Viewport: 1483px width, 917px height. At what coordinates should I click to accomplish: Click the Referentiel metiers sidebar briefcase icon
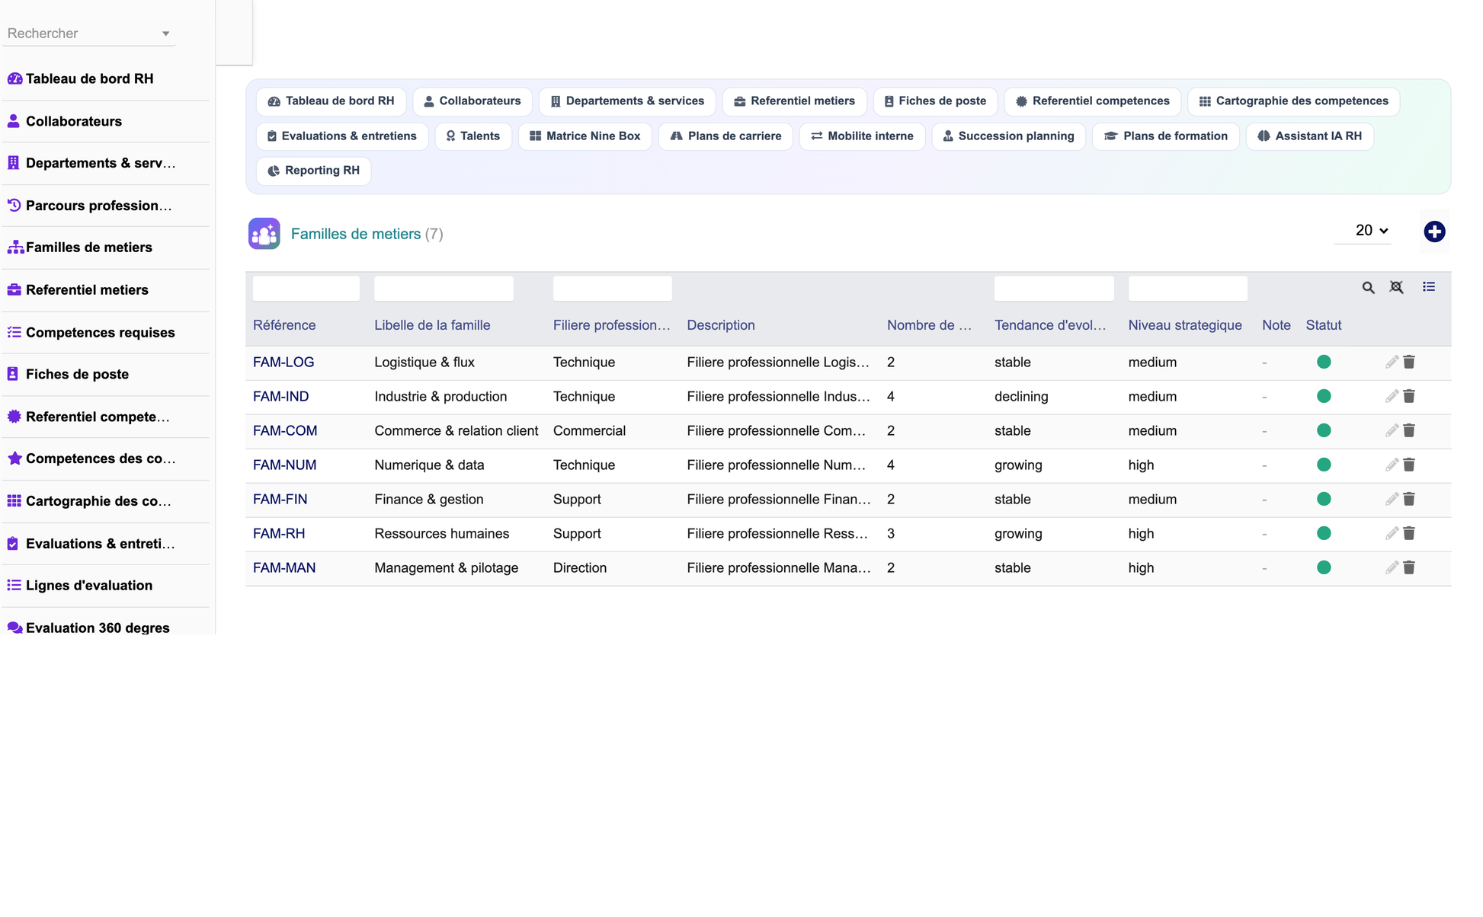tap(14, 289)
